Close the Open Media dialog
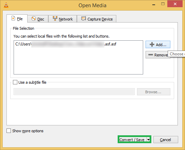The image size is (185, 150). click(175, 4)
